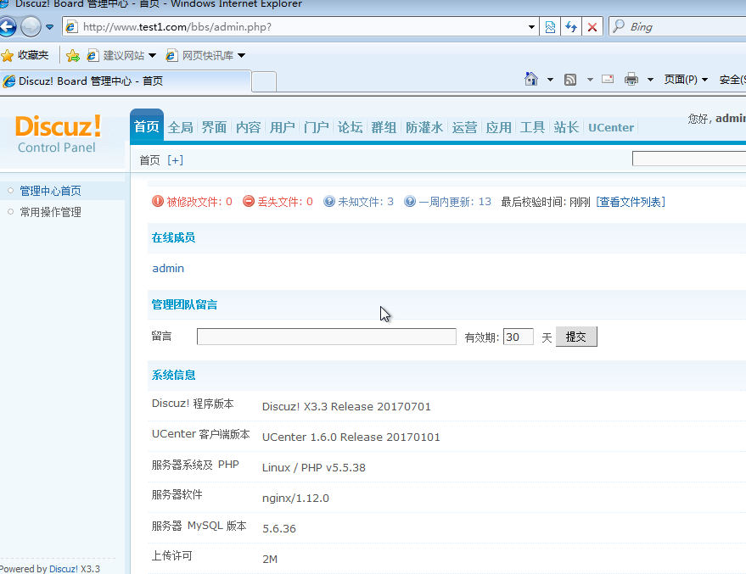Open the [查看文件列表] file list link

point(631,202)
